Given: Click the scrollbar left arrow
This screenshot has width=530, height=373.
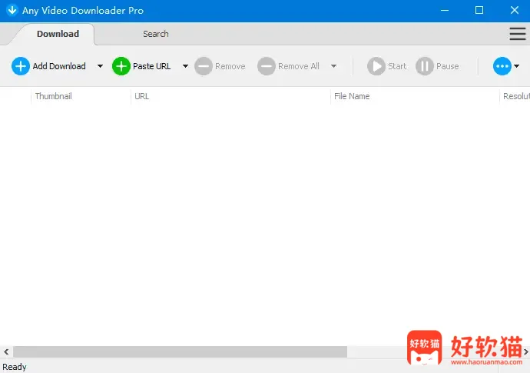Looking at the screenshot, I should (x=6, y=351).
